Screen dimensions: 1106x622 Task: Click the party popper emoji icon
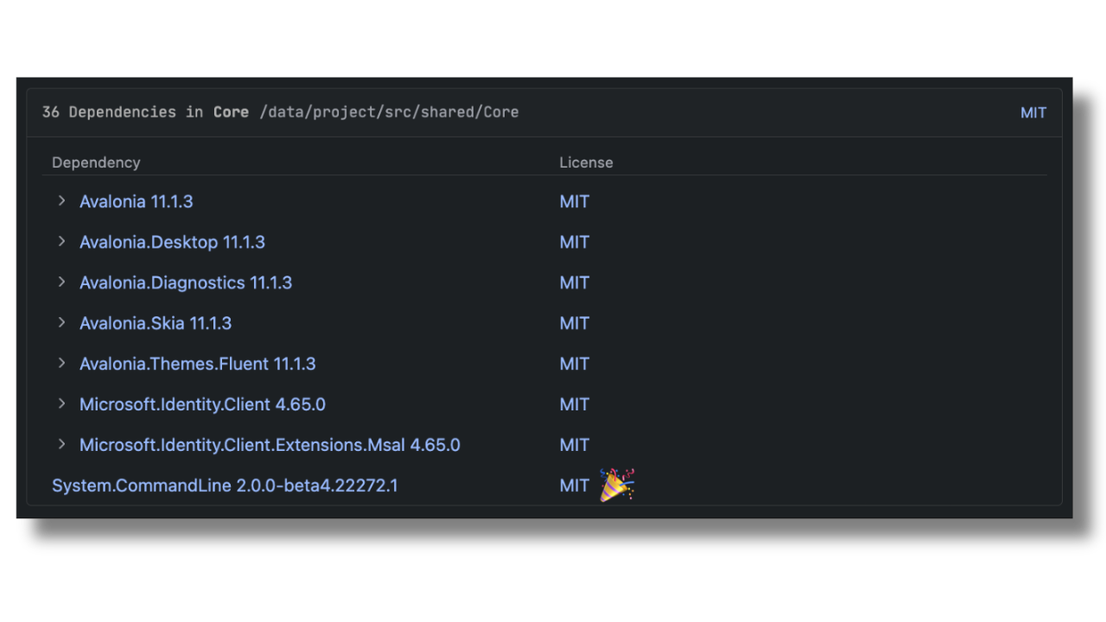pos(617,485)
